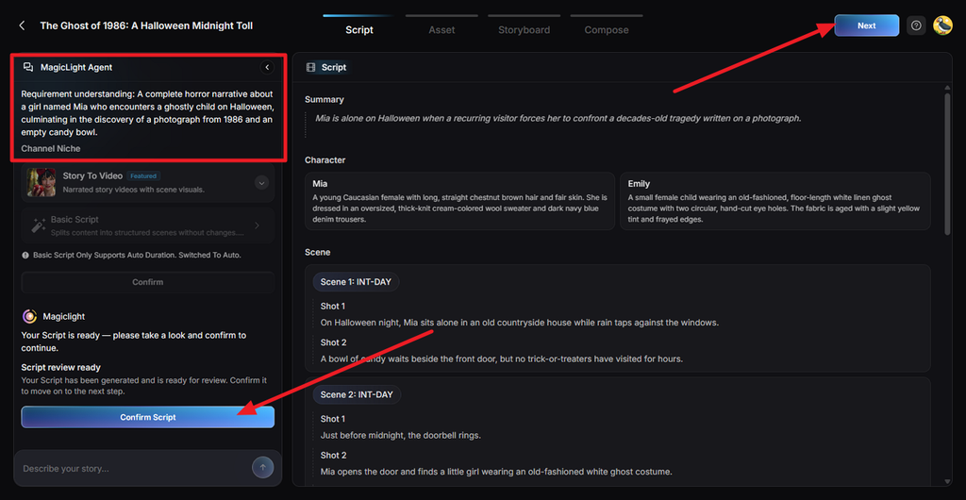Click the MagicLight Agent chat icon
This screenshot has width=966, height=500.
coord(28,67)
